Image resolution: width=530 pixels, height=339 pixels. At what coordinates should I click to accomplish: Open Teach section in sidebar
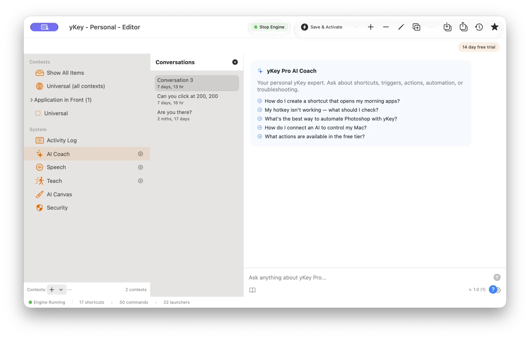click(x=87, y=181)
